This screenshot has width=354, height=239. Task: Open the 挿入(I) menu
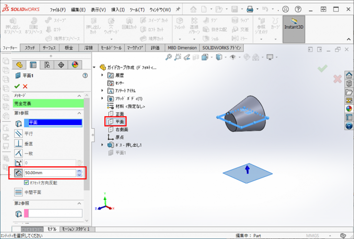(117, 10)
